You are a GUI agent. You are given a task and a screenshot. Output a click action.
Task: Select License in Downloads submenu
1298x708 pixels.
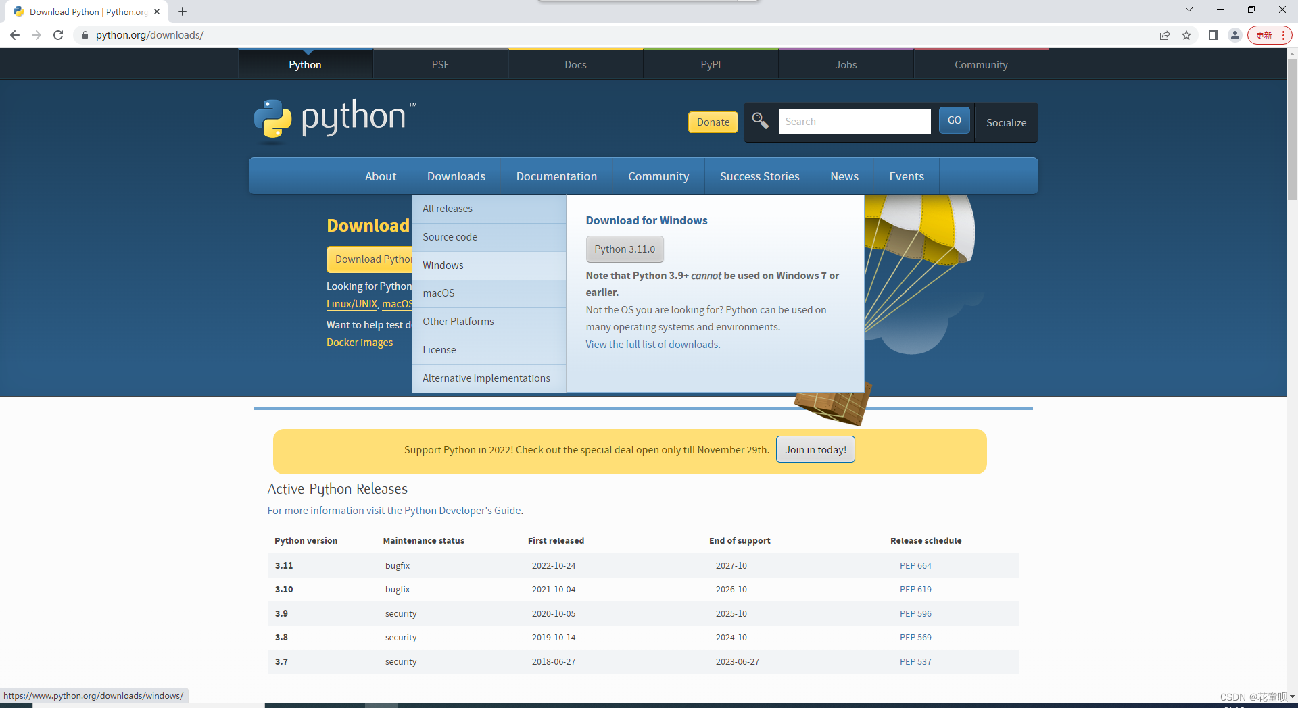pyautogui.click(x=489, y=350)
